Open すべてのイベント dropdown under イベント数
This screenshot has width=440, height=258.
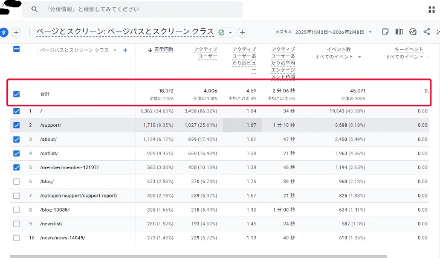pyautogui.click(x=338, y=57)
